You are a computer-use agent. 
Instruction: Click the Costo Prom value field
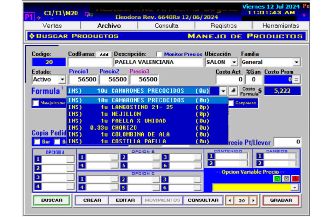point(279,80)
